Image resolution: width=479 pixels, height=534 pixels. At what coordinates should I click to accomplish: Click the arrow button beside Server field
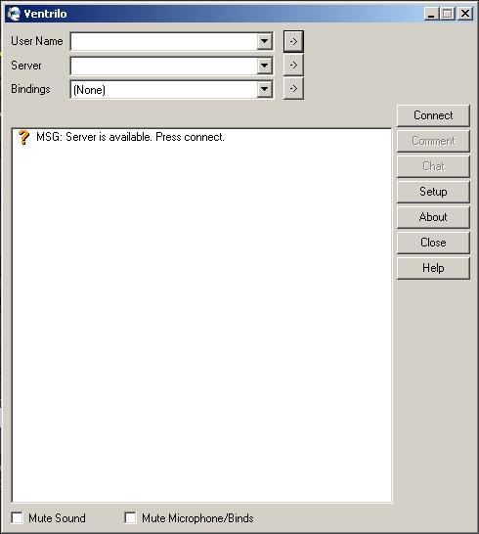pyautogui.click(x=293, y=66)
